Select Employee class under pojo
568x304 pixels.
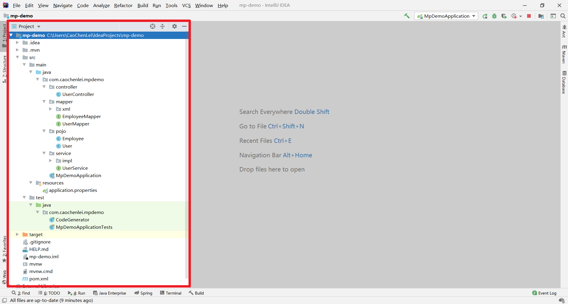[73, 139]
